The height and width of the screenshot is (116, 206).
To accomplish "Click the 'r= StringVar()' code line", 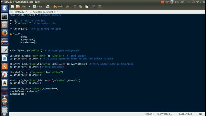I will [19, 29].
